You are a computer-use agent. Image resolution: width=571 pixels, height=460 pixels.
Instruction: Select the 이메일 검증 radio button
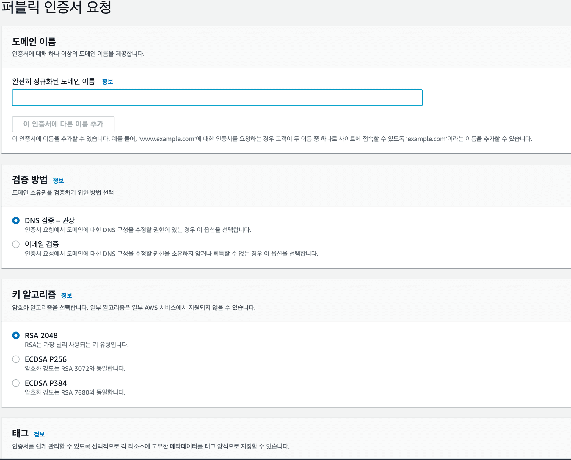point(16,244)
